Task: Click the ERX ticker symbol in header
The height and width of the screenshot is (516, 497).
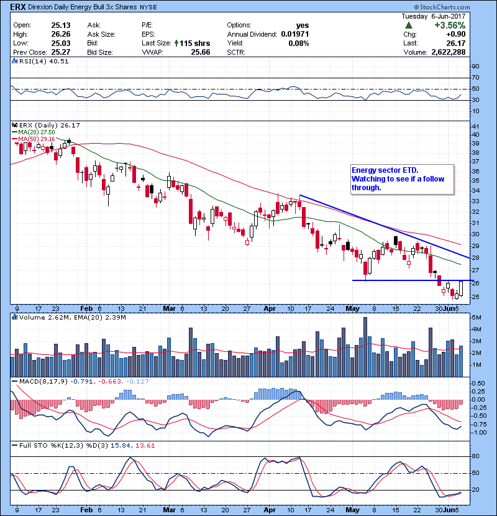Action: tap(18, 7)
